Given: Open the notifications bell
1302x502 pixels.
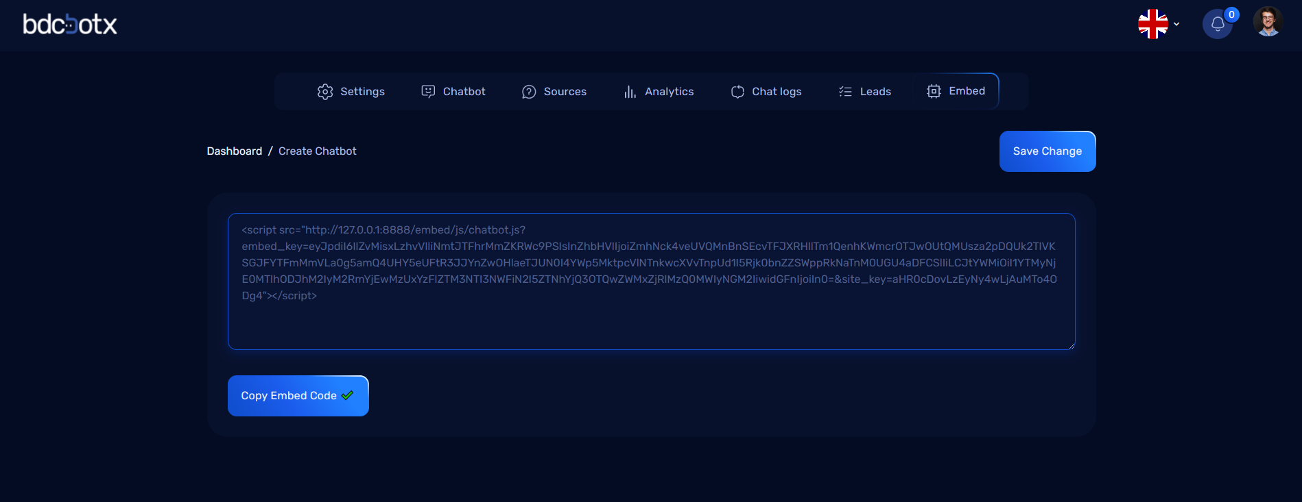Looking at the screenshot, I should tap(1218, 24).
